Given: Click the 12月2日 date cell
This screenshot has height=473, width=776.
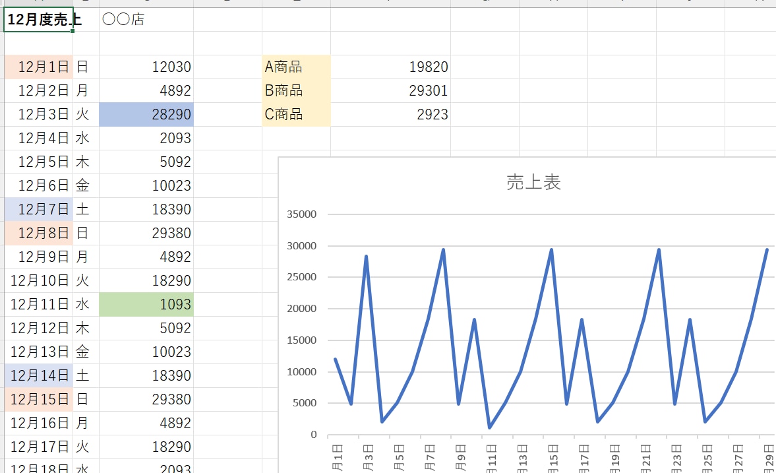Looking at the screenshot, I should [39, 90].
